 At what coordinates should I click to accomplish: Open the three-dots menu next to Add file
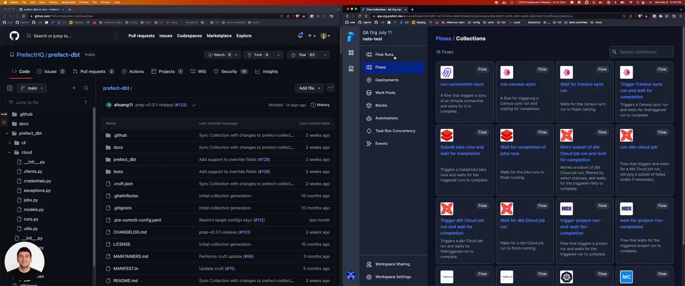tap(331, 88)
